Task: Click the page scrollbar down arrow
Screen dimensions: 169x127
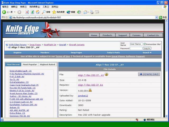Action: [x=166, y=116]
